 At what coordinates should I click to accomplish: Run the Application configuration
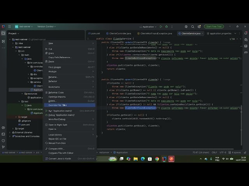161,27
